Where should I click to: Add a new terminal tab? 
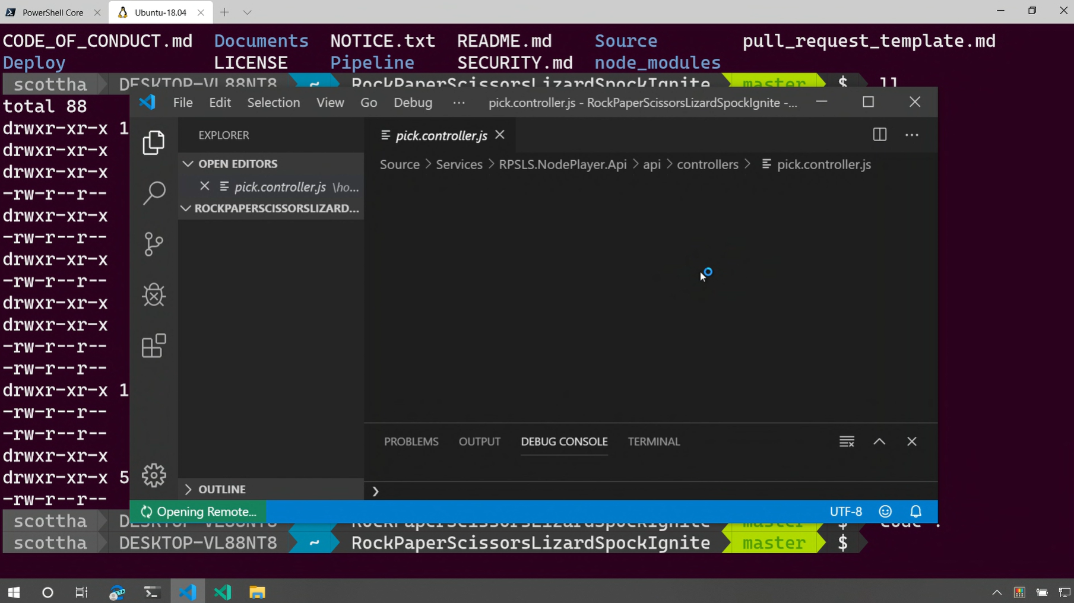coord(224,12)
